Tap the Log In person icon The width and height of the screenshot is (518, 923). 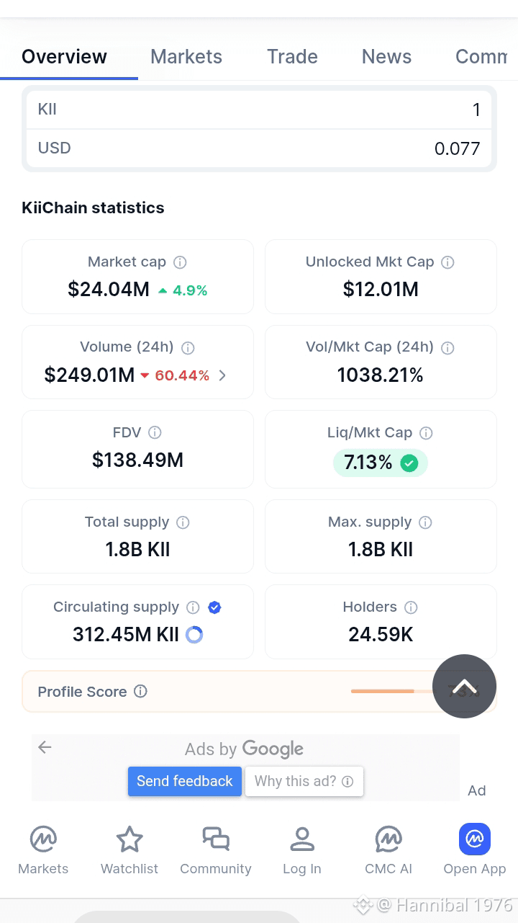point(302,839)
